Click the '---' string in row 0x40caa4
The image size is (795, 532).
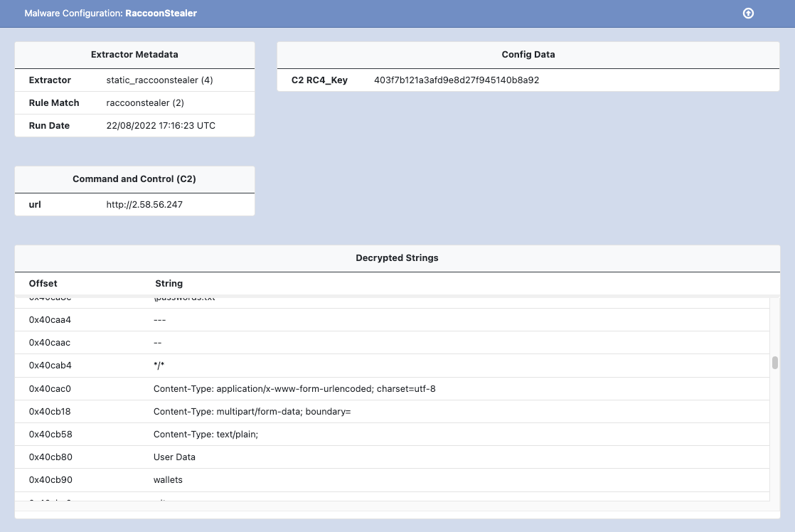[160, 320]
